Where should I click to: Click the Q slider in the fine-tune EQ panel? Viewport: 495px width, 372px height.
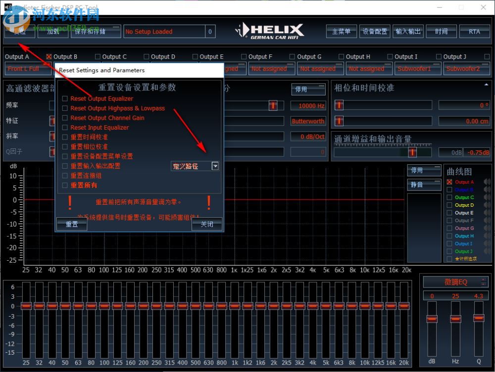(x=478, y=319)
